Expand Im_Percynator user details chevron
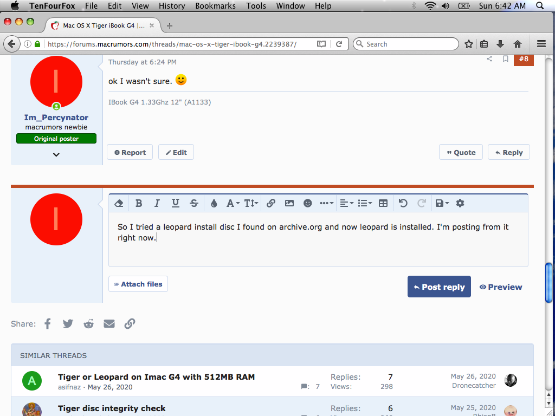The height and width of the screenshot is (416, 555). pyautogui.click(x=56, y=154)
